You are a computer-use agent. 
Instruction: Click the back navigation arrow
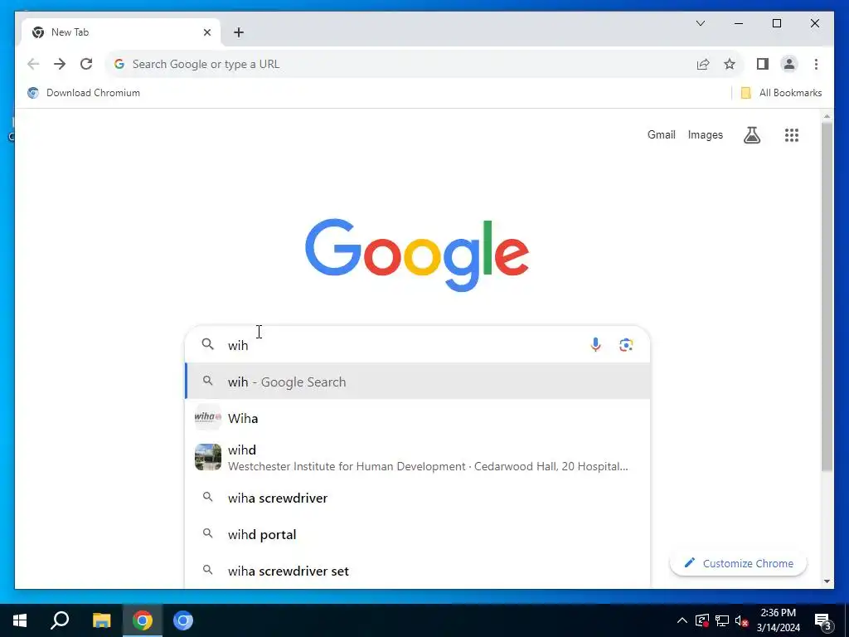(x=33, y=64)
